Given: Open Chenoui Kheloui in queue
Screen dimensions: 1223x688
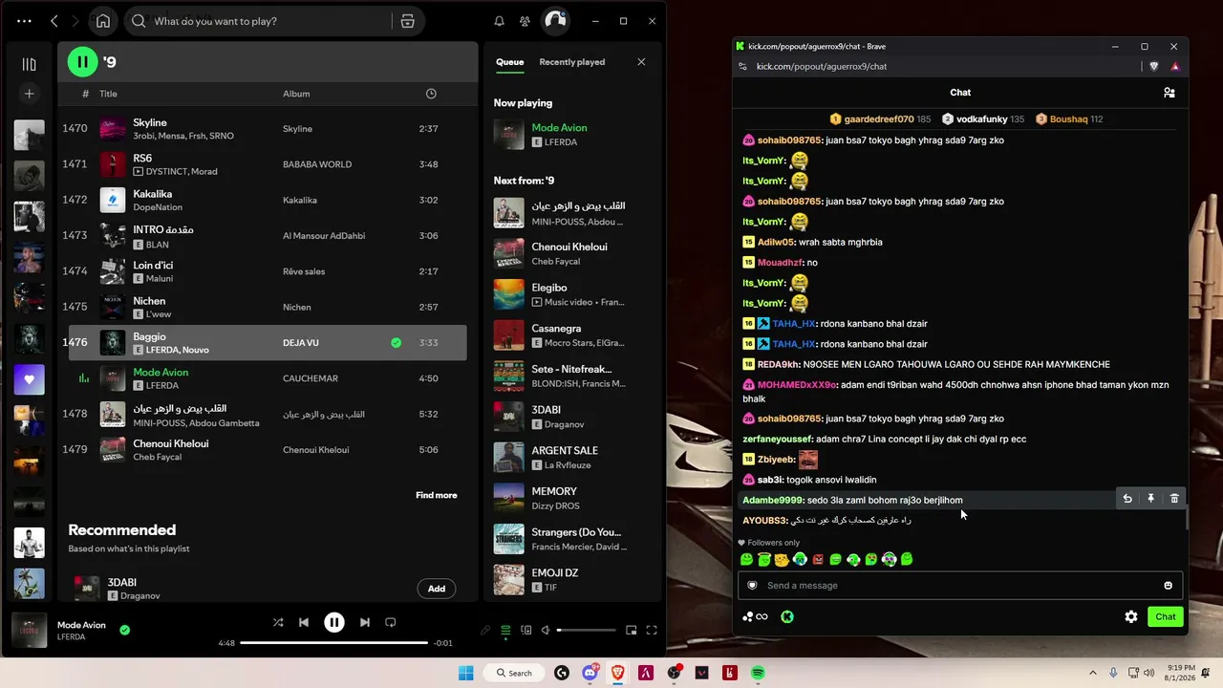Looking at the screenshot, I should click(x=569, y=253).
